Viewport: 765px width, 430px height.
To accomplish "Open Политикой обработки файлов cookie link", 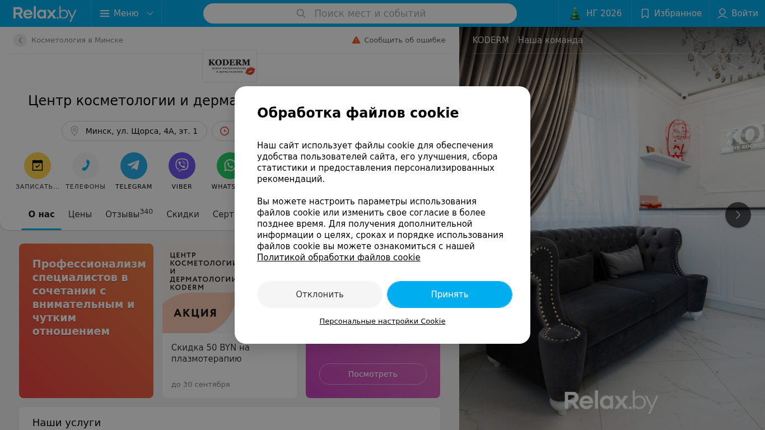I will click(339, 258).
